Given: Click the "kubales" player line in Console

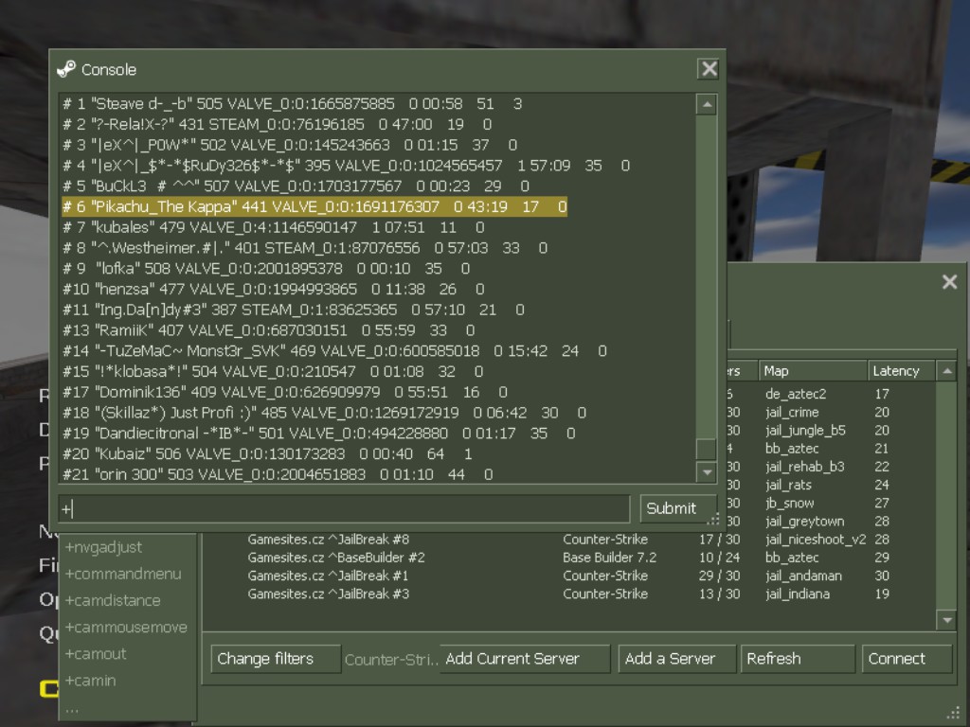Looking at the screenshot, I should coord(274,227).
